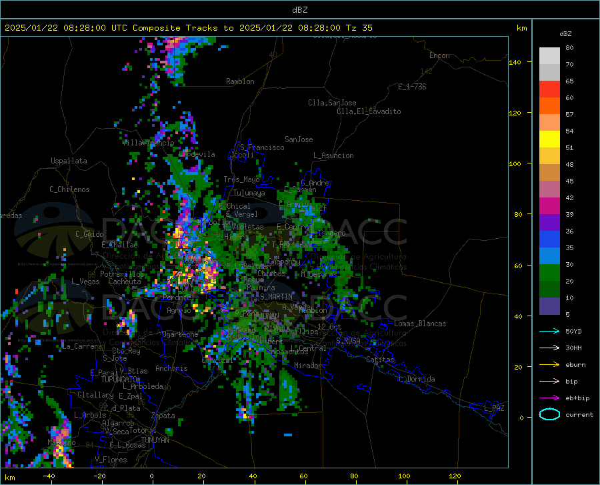The width and height of the screenshot is (600, 485).
Task: Select the 'Zapata' map label
Action: [x=163, y=416]
